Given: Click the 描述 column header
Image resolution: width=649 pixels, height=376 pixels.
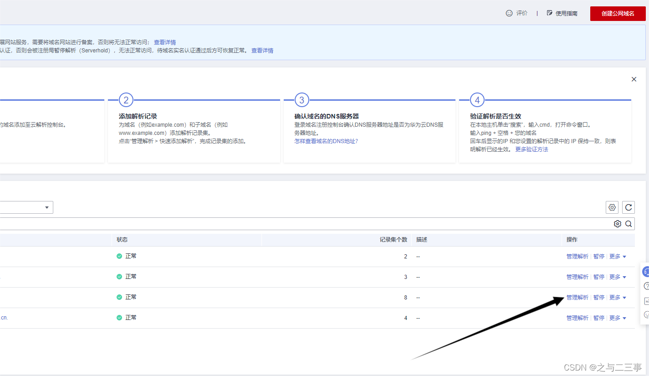Looking at the screenshot, I should [x=422, y=240].
